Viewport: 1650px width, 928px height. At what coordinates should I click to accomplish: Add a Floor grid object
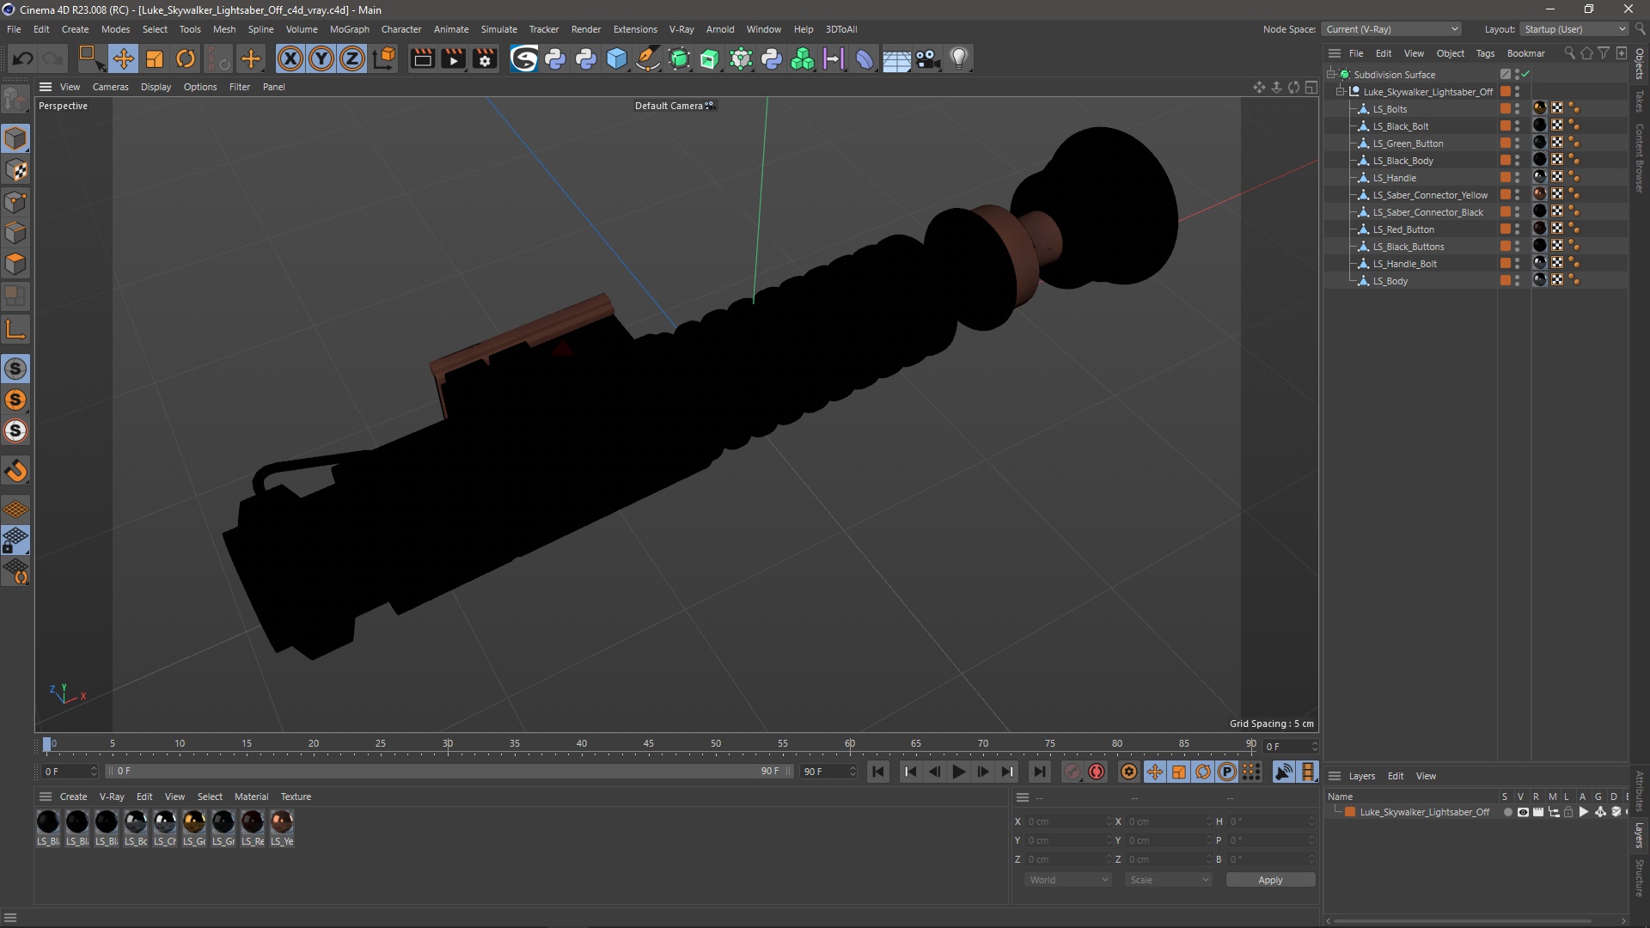(x=896, y=58)
